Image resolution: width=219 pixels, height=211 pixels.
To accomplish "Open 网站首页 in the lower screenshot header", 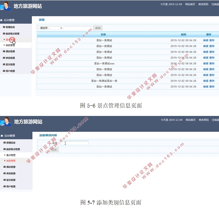I will (x=191, y=120).
